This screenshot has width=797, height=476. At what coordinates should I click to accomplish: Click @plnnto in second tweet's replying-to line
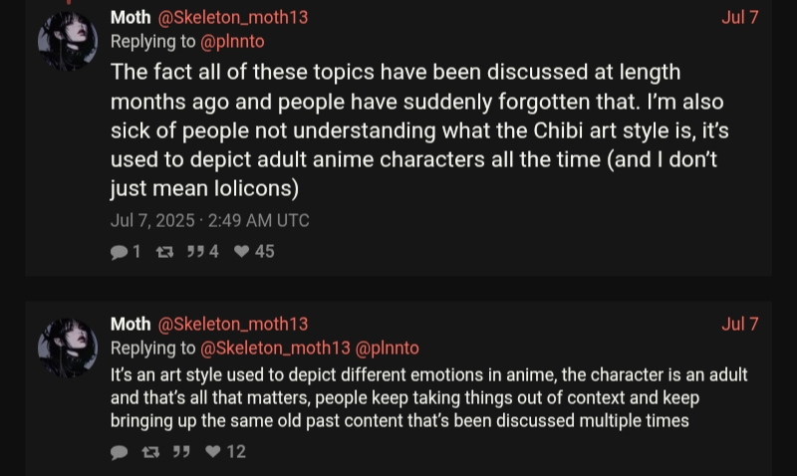pos(388,349)
